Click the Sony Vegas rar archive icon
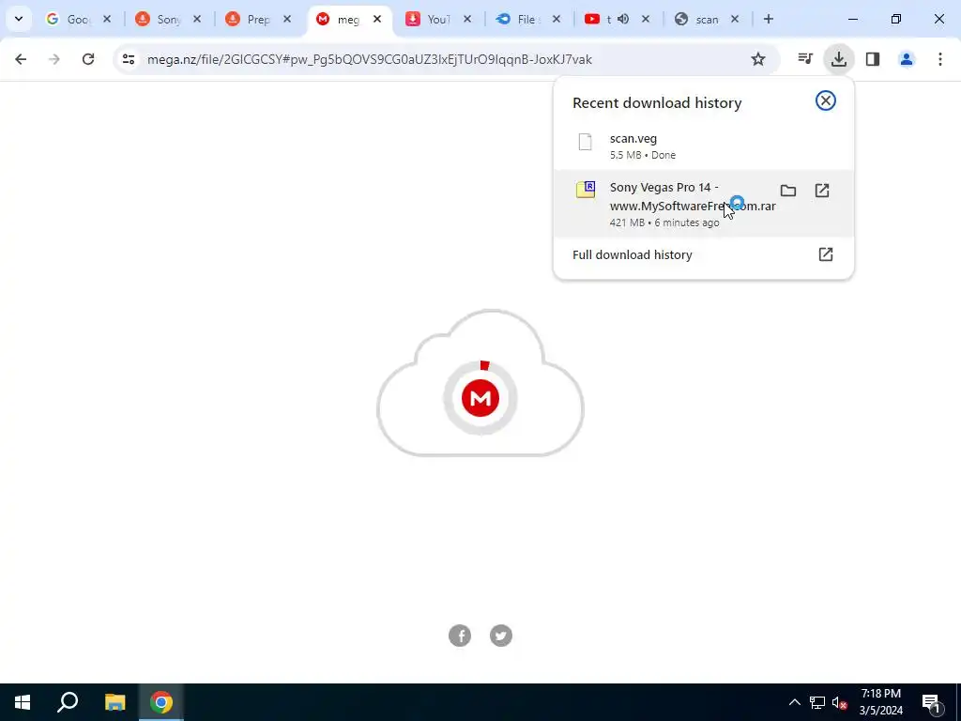Image resolution: width=961 pixels, height=721 pixels. point(586,189)
